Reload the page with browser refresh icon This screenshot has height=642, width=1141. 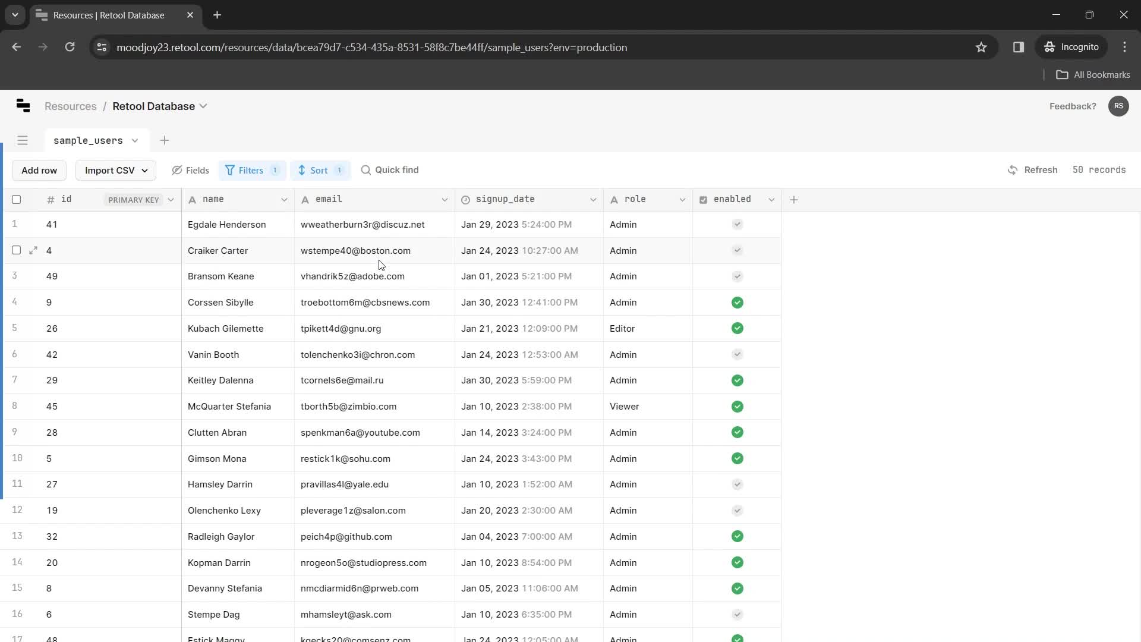click(70, 47)
